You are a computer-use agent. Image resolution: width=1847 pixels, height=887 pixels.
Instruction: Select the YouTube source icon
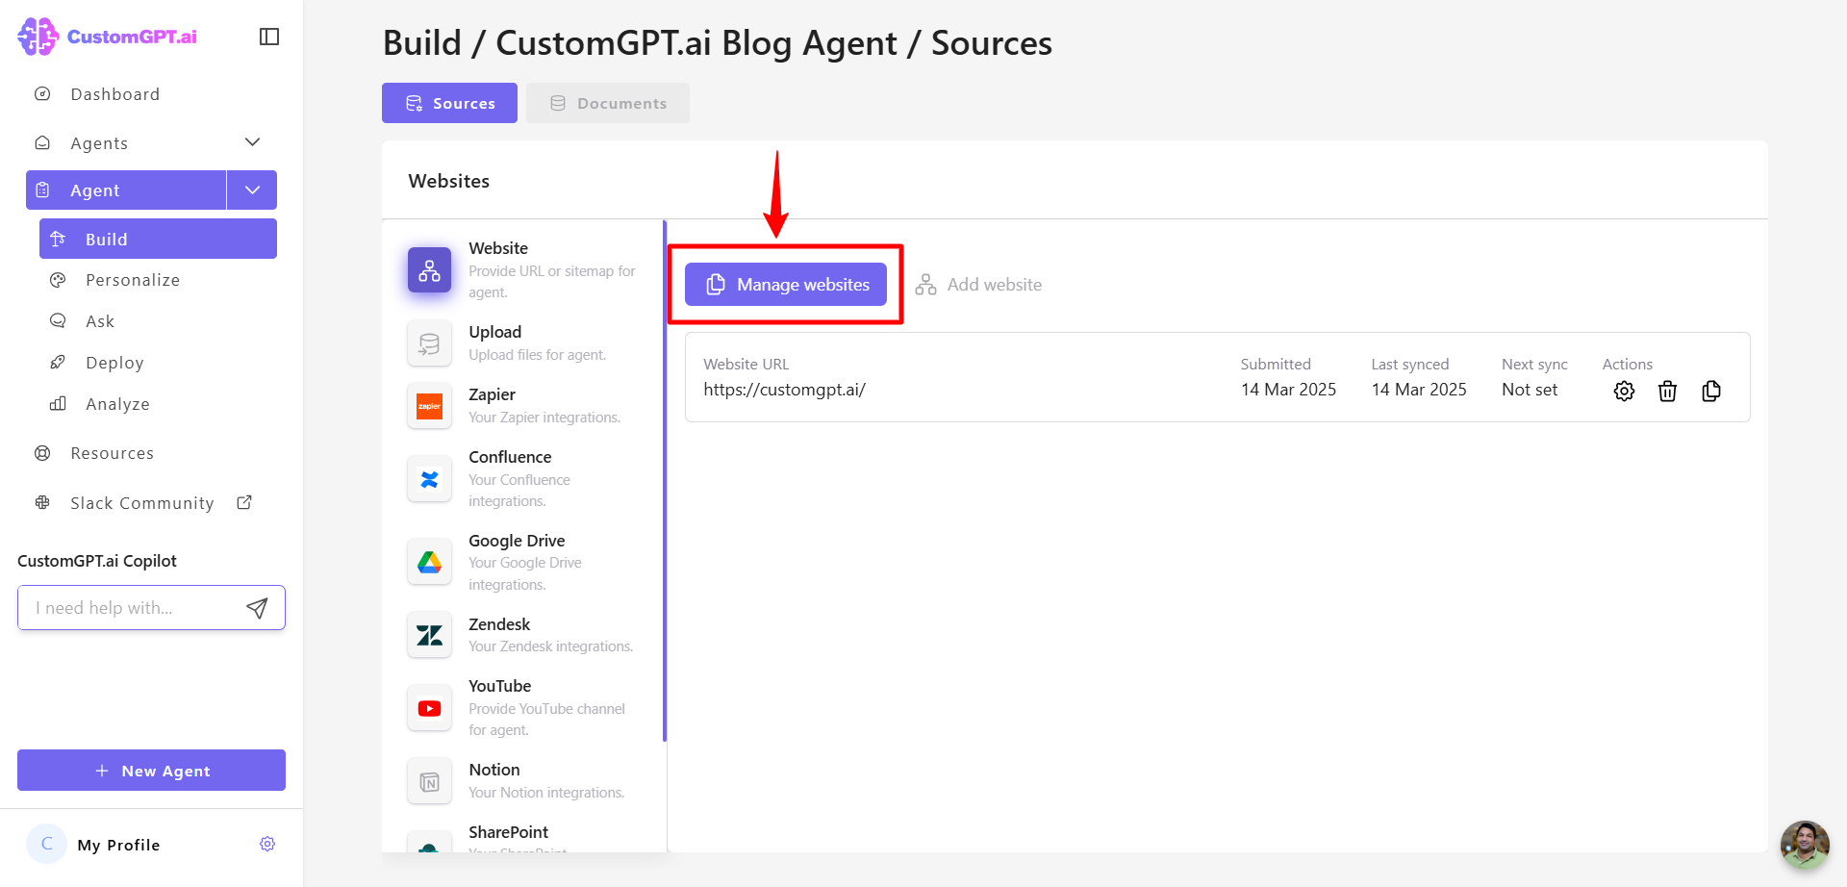pyautogui.click(x=429, y=708)
